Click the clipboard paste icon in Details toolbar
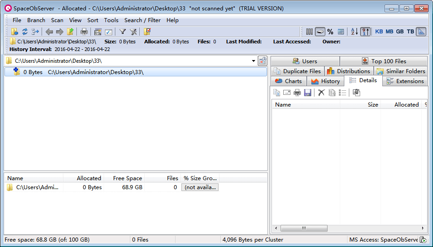Viewport: 433px width, 247px height. click(x=356, y=93)
